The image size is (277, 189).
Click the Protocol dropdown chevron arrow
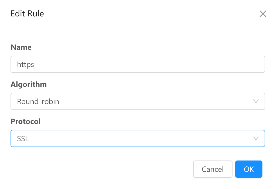click(x=256, y=138)
